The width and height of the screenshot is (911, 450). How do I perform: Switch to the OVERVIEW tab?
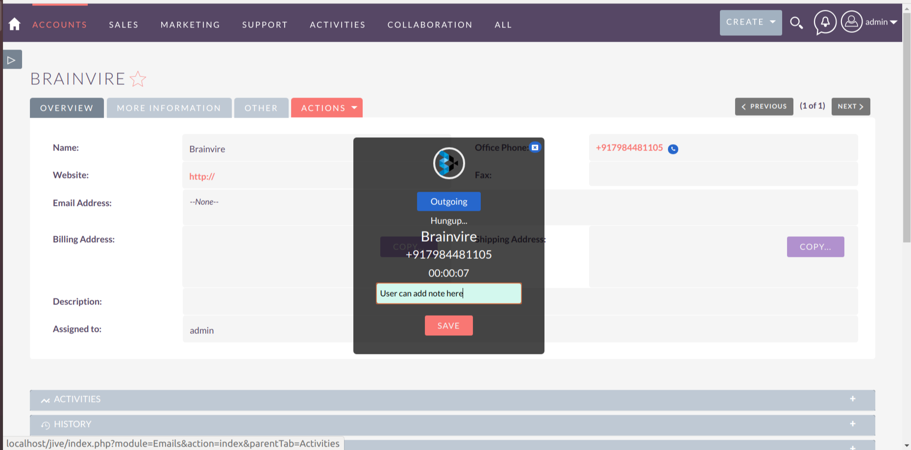[67, 108]
